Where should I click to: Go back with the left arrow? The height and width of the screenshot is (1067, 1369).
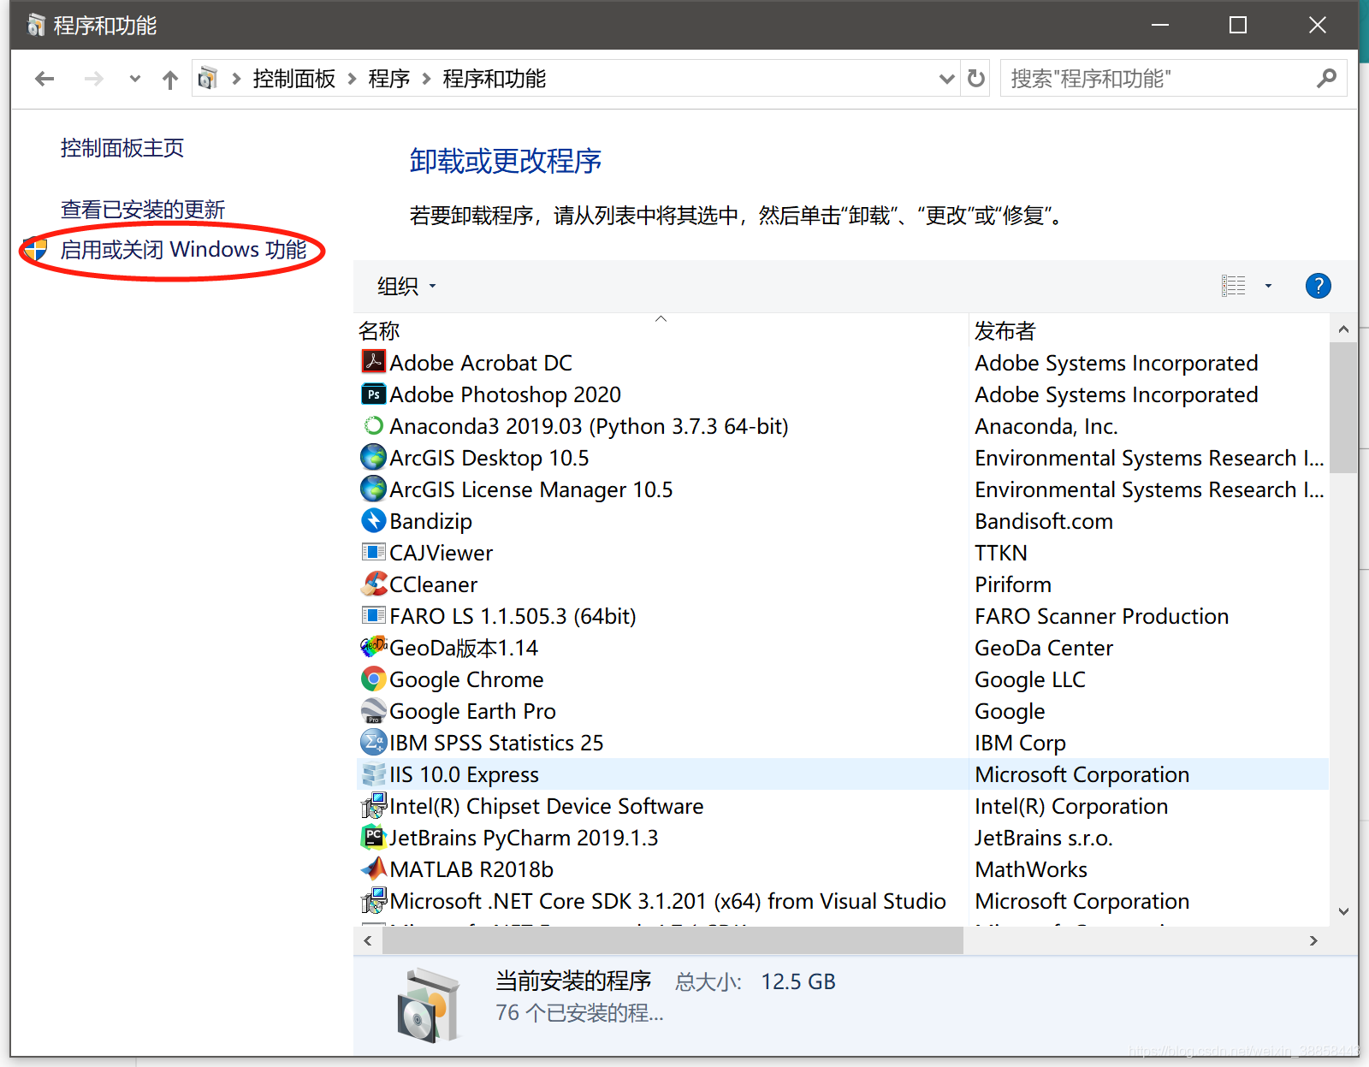click(x=44, y=80)
